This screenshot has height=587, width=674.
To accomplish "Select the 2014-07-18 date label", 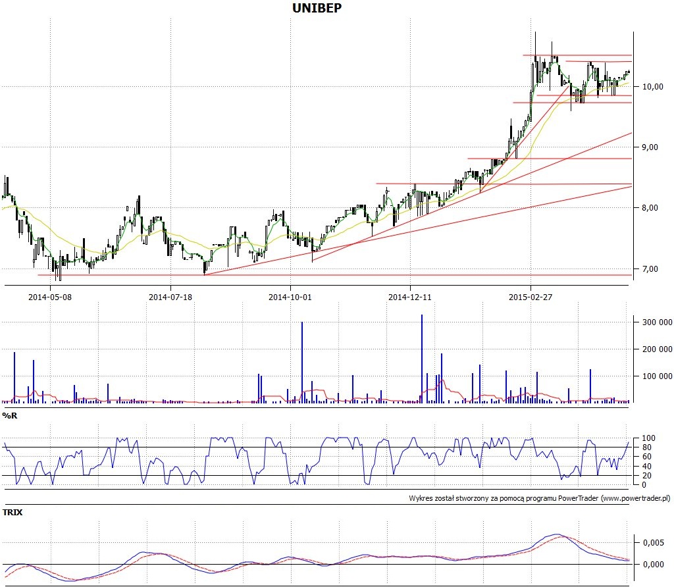I will 170,297.
